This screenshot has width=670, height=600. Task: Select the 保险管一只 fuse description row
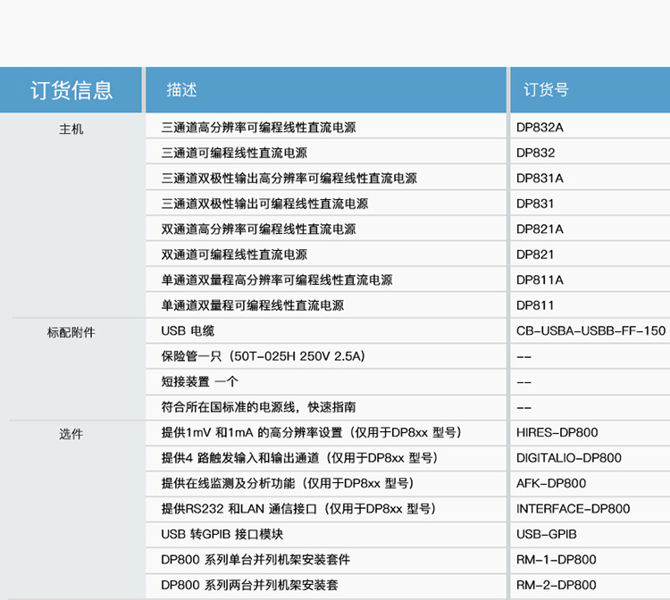pos(263,356)
